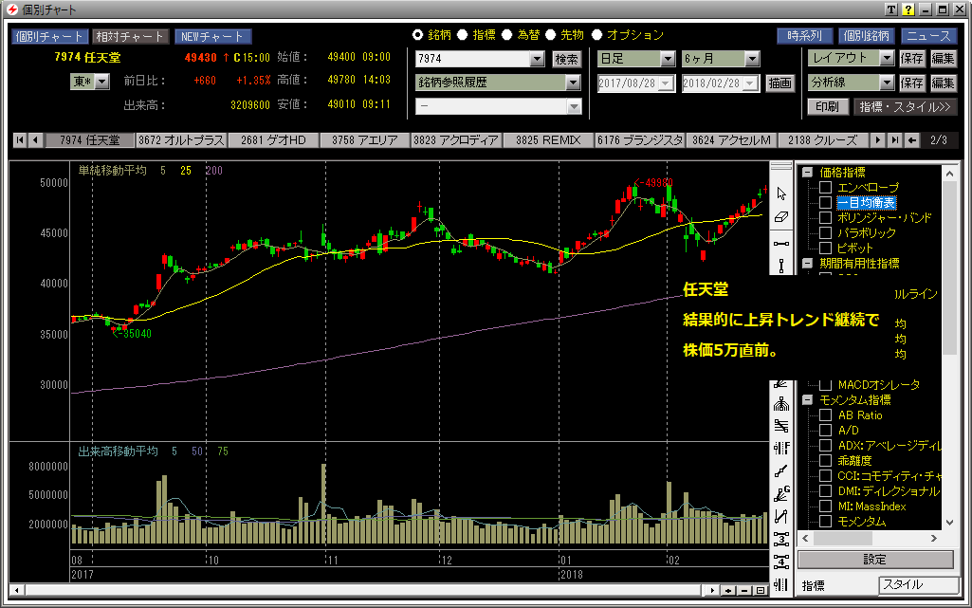972x608 pixels.
Task: Click the start date field 2017/08/28
Action: (635, 83)
